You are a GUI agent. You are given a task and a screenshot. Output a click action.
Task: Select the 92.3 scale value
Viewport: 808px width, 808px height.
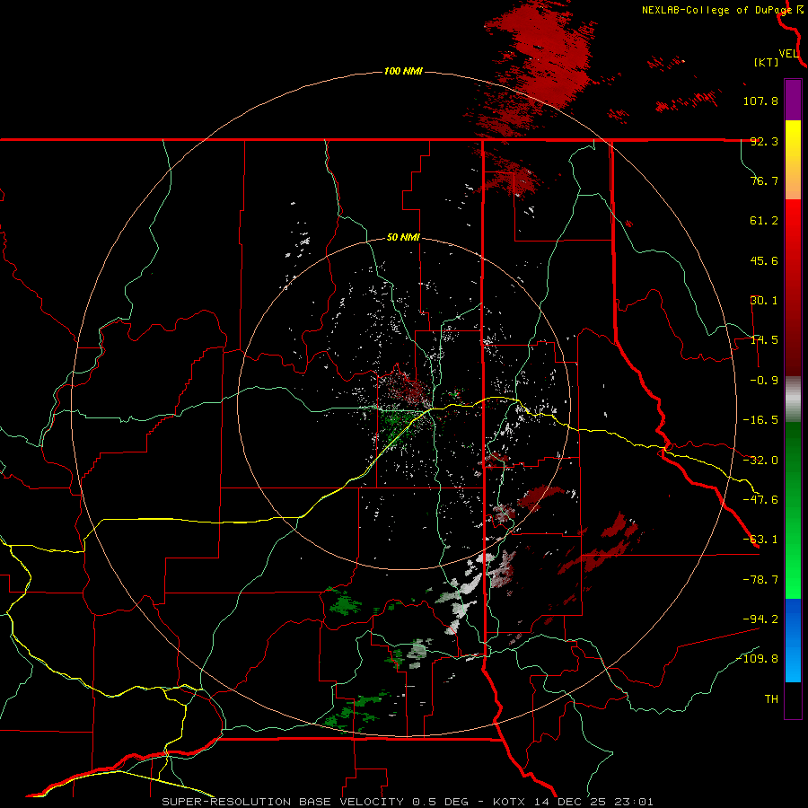(x=764, y=141)
